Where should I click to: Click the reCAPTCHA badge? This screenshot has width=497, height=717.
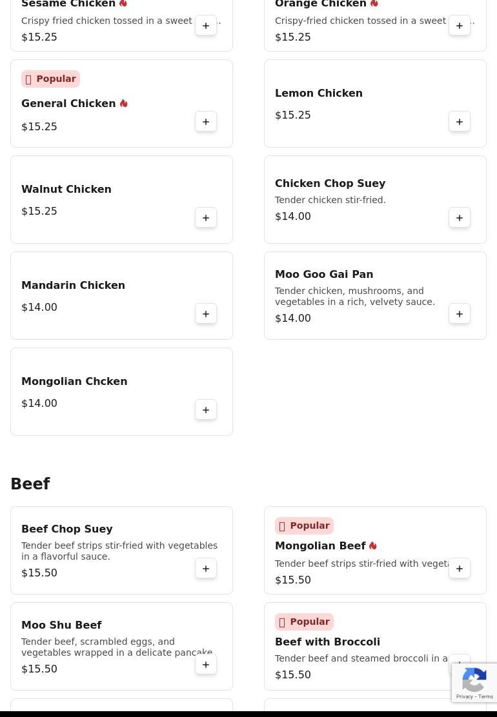[x=474, y=683]
